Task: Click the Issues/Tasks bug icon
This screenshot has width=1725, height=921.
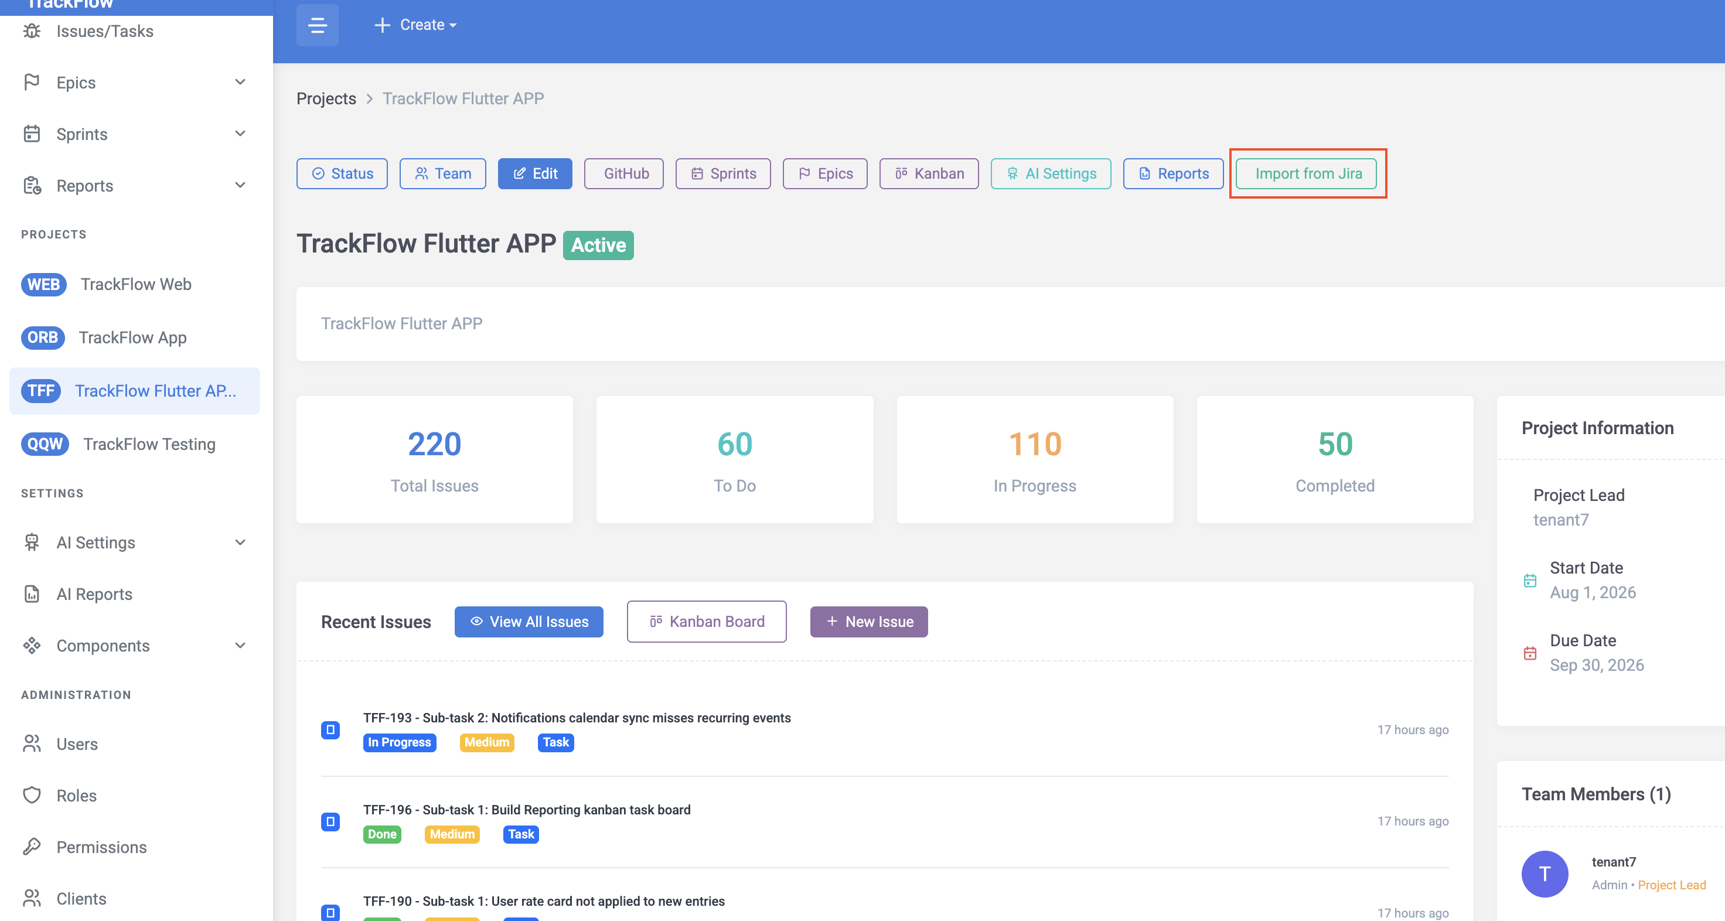Action: [x=32, y=31]
